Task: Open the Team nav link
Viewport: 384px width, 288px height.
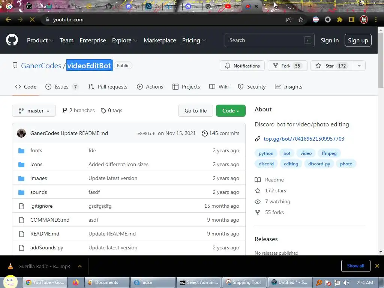Action: [x=67, y=40]
